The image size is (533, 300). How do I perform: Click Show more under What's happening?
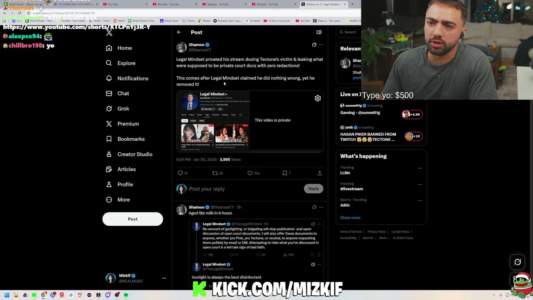point(350,217)
